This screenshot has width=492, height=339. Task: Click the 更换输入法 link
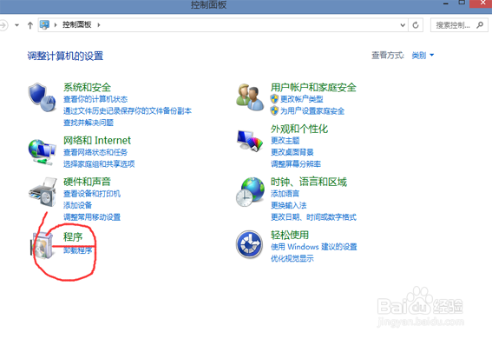tap(289, 205)
